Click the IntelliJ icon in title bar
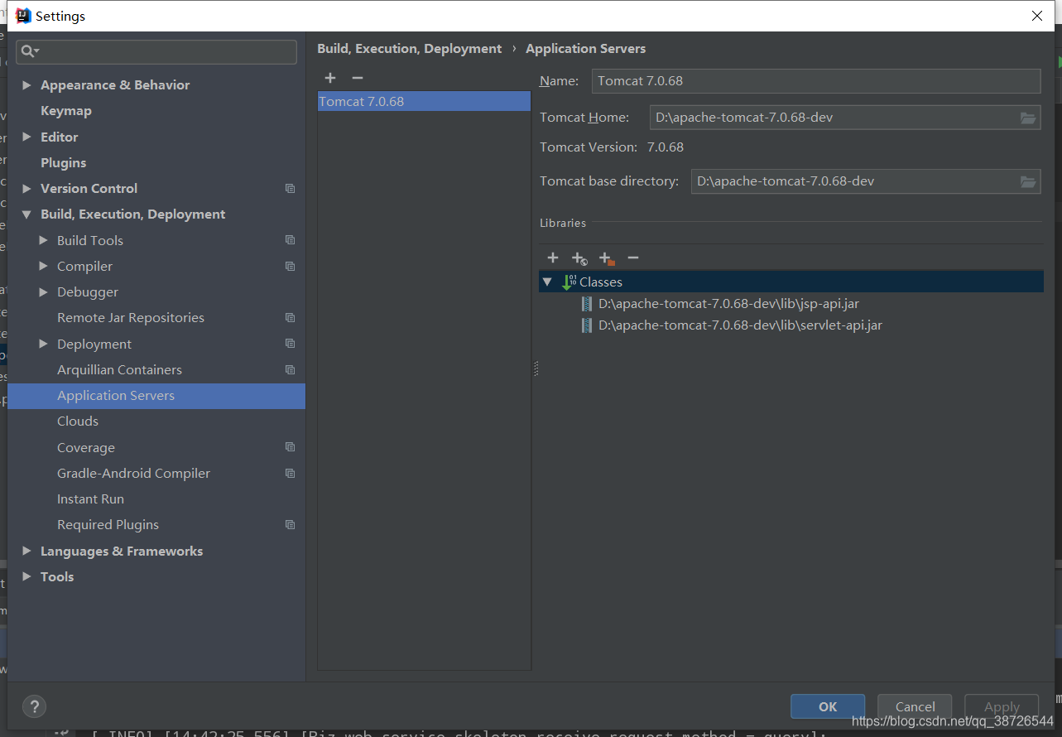This screenshot has height=737, width=1062. 23,16
